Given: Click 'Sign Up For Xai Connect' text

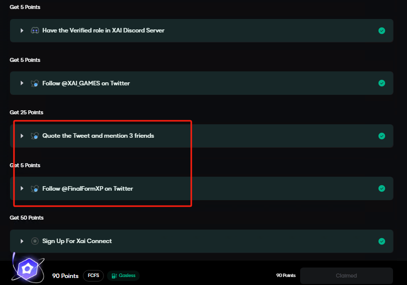Looking at the screenshot, I should [x=77, y=241].
